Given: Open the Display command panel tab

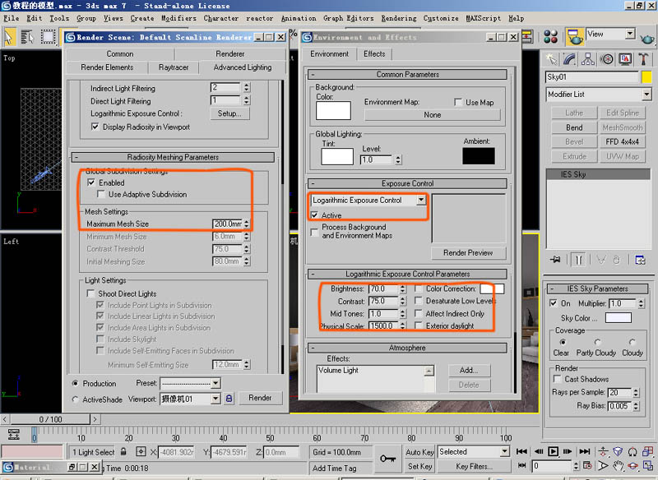Looking at the screenshot, I should click(x=625, y=59).
